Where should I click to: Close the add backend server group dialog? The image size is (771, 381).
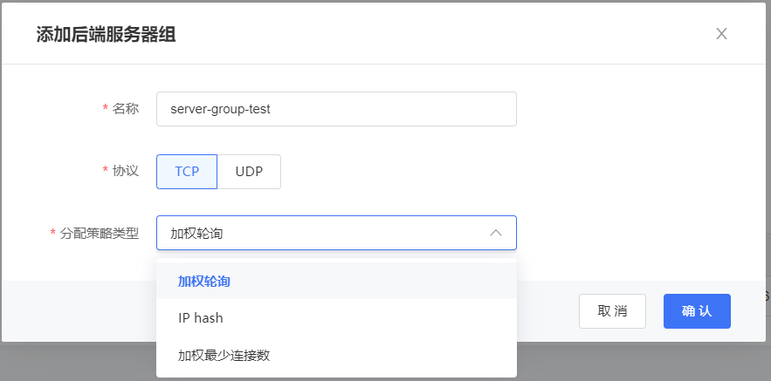[721, 34]
